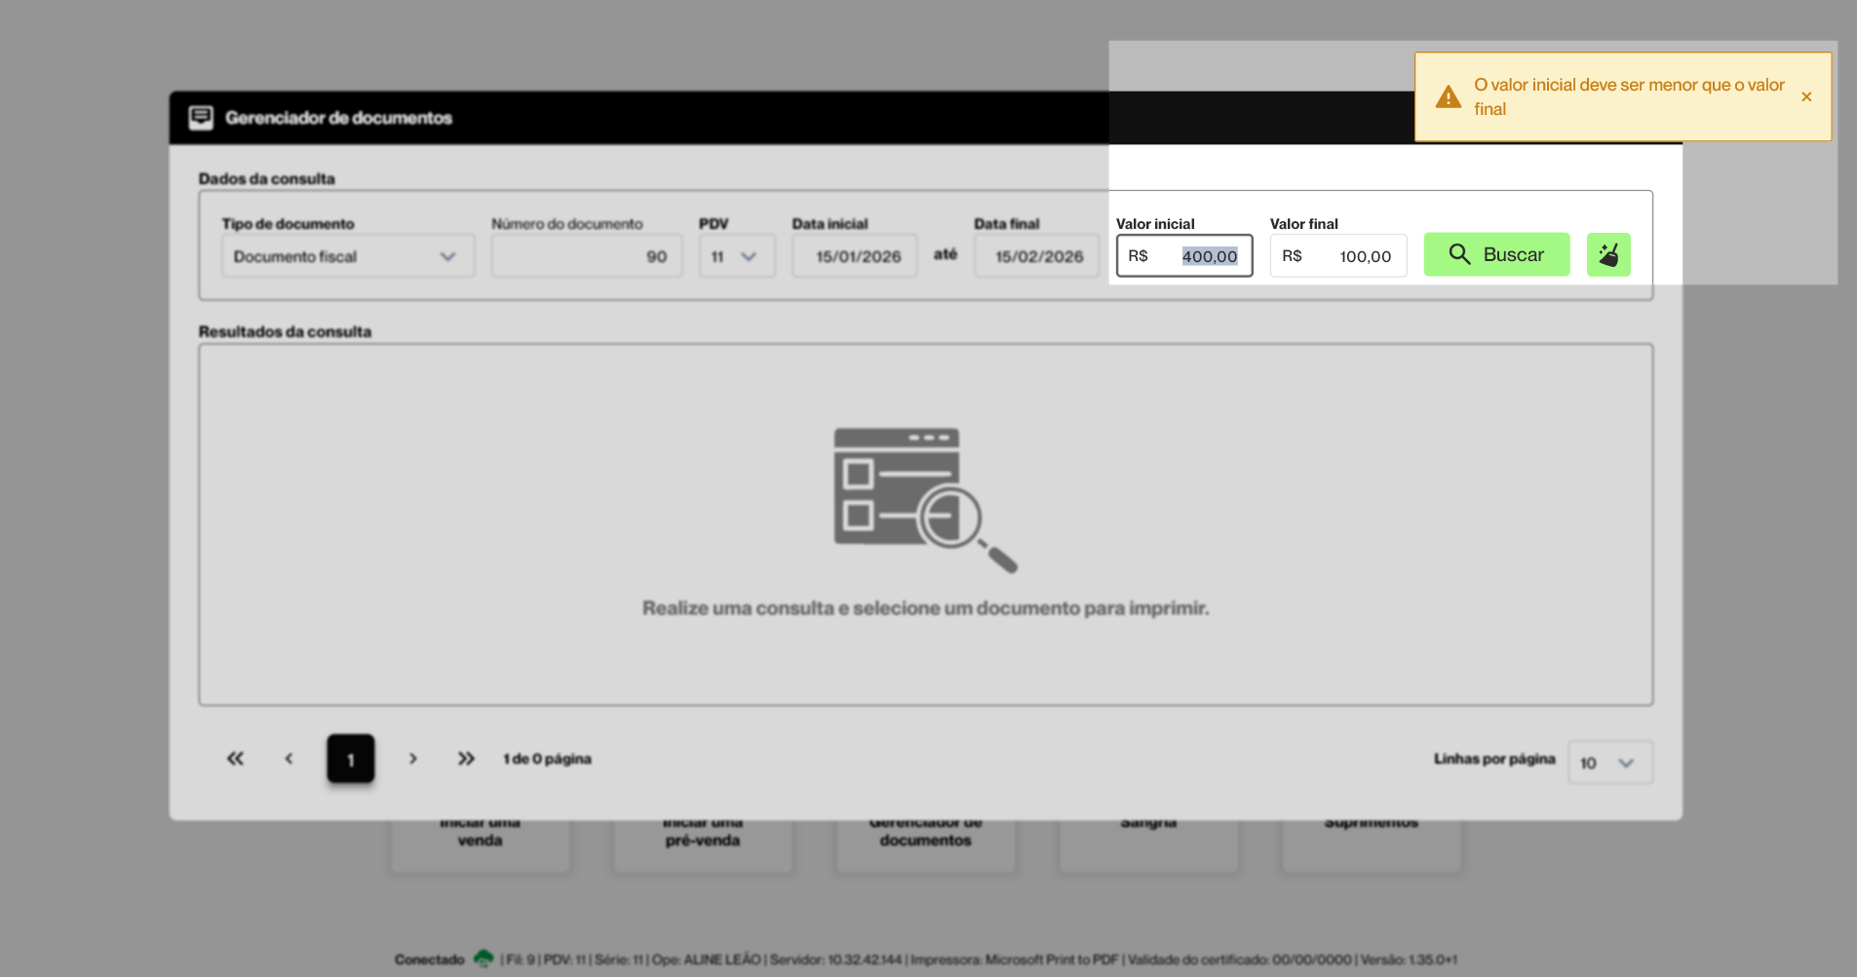Click the Número do documento field

[587, 256]
